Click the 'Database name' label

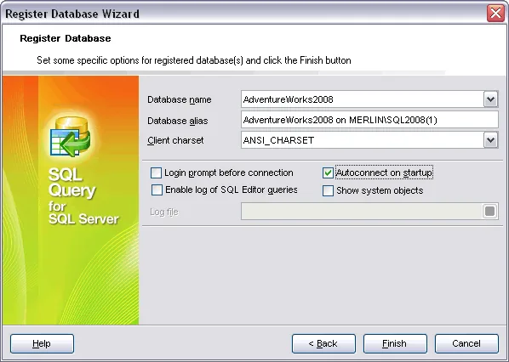point(180,99)
